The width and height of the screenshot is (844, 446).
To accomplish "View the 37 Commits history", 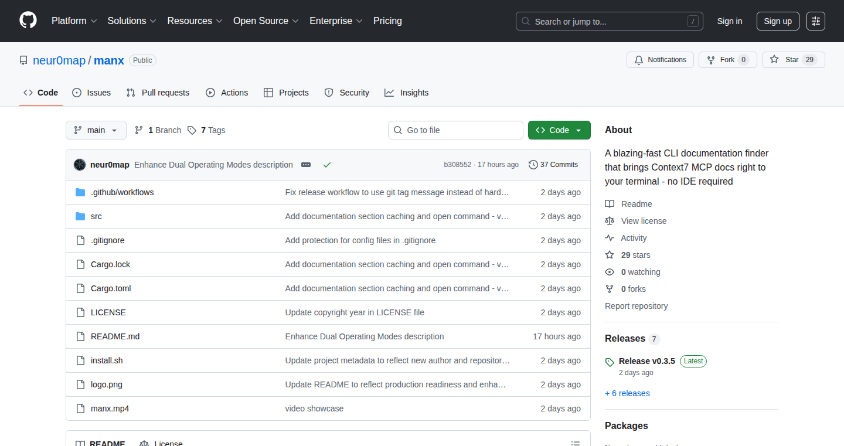I will [553, 165].
